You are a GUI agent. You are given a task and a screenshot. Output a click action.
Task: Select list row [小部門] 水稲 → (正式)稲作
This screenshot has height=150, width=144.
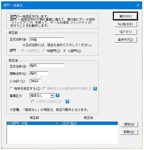click(x=62, y=123)
